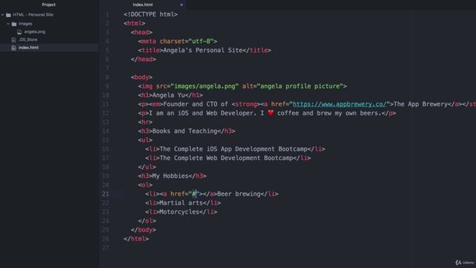Screen dimensions: 476x268
Task: Switch to the index.html editor tab
Action: 143,4
